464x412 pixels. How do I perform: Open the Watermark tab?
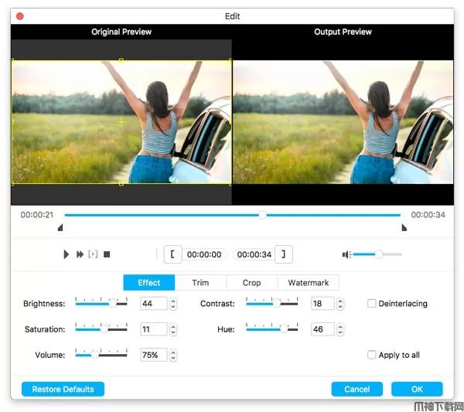pos(308,283)
